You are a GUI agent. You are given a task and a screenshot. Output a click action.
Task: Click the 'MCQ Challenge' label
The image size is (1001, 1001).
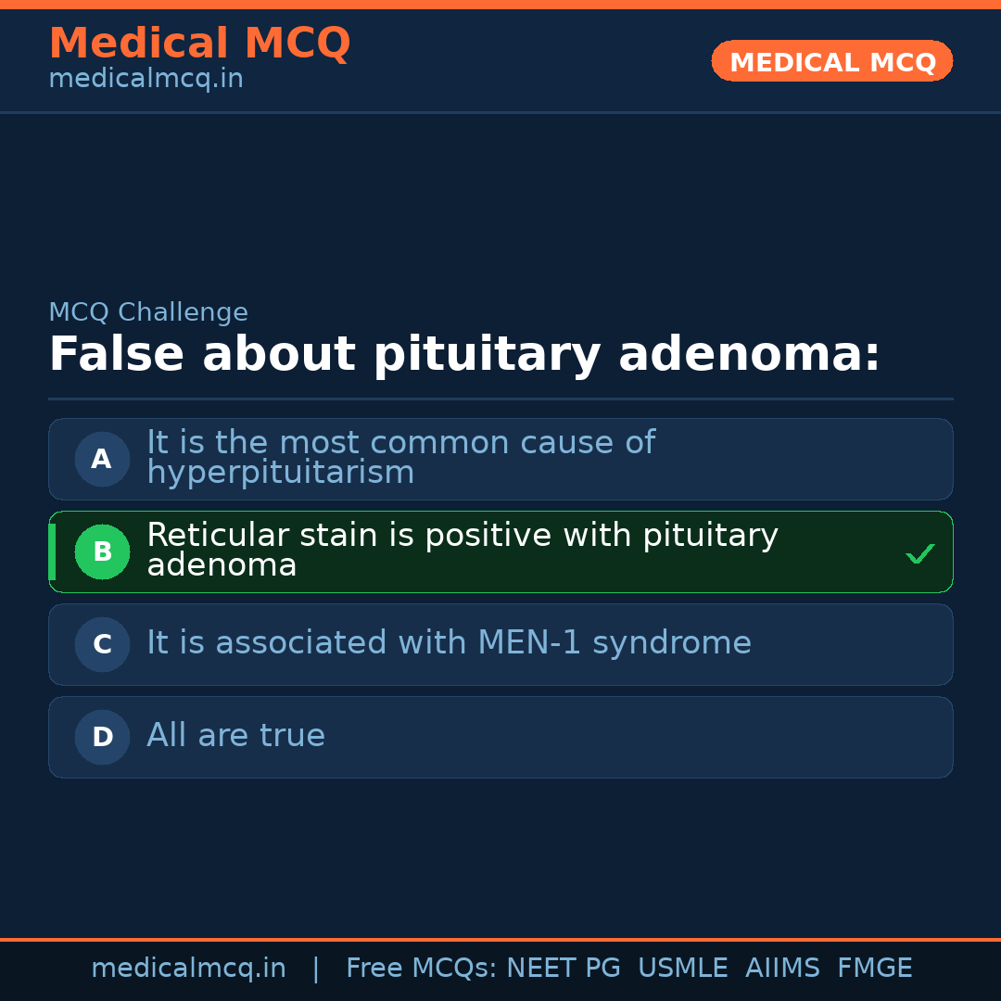click(x=148, y=313)
